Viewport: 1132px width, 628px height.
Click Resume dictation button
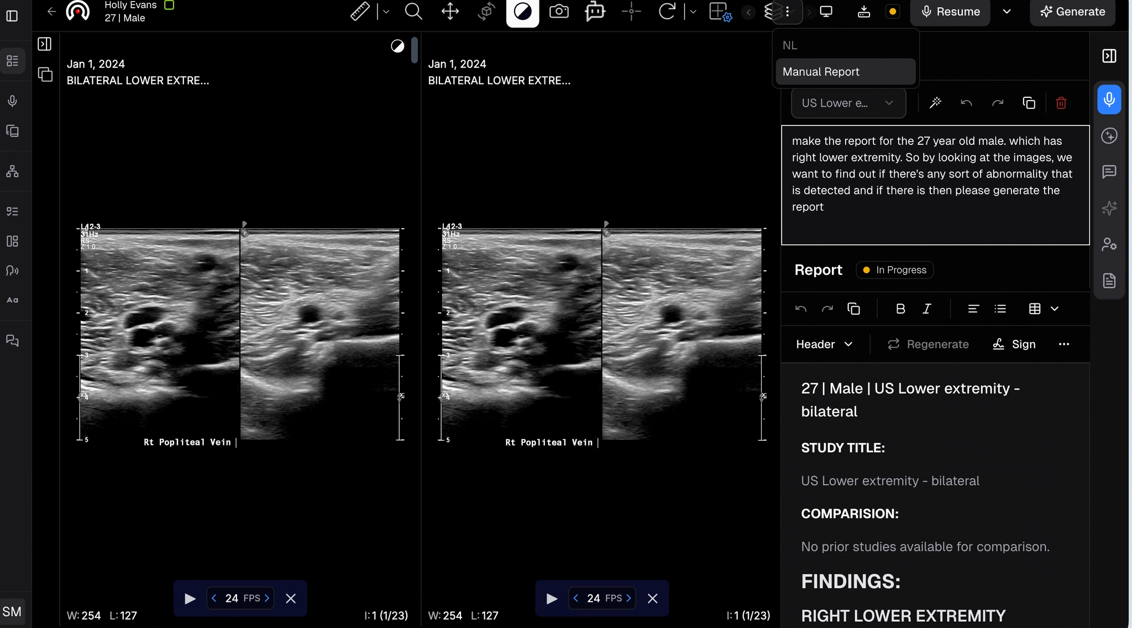pyautogui.click(x=951, y=12)
